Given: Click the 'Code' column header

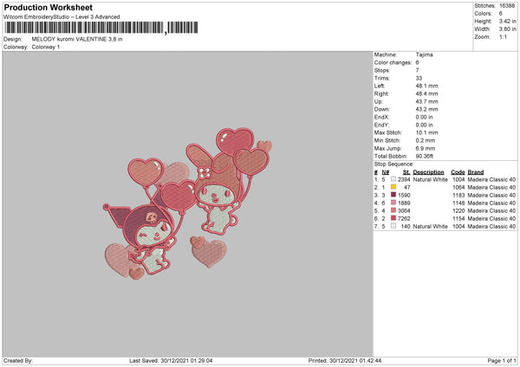Looking at the screenshot, I should pyautogui.click(x=458, y=172).
